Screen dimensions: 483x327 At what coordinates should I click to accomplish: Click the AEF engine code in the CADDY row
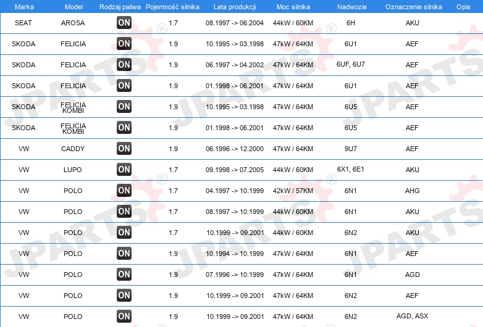[412, 149]
